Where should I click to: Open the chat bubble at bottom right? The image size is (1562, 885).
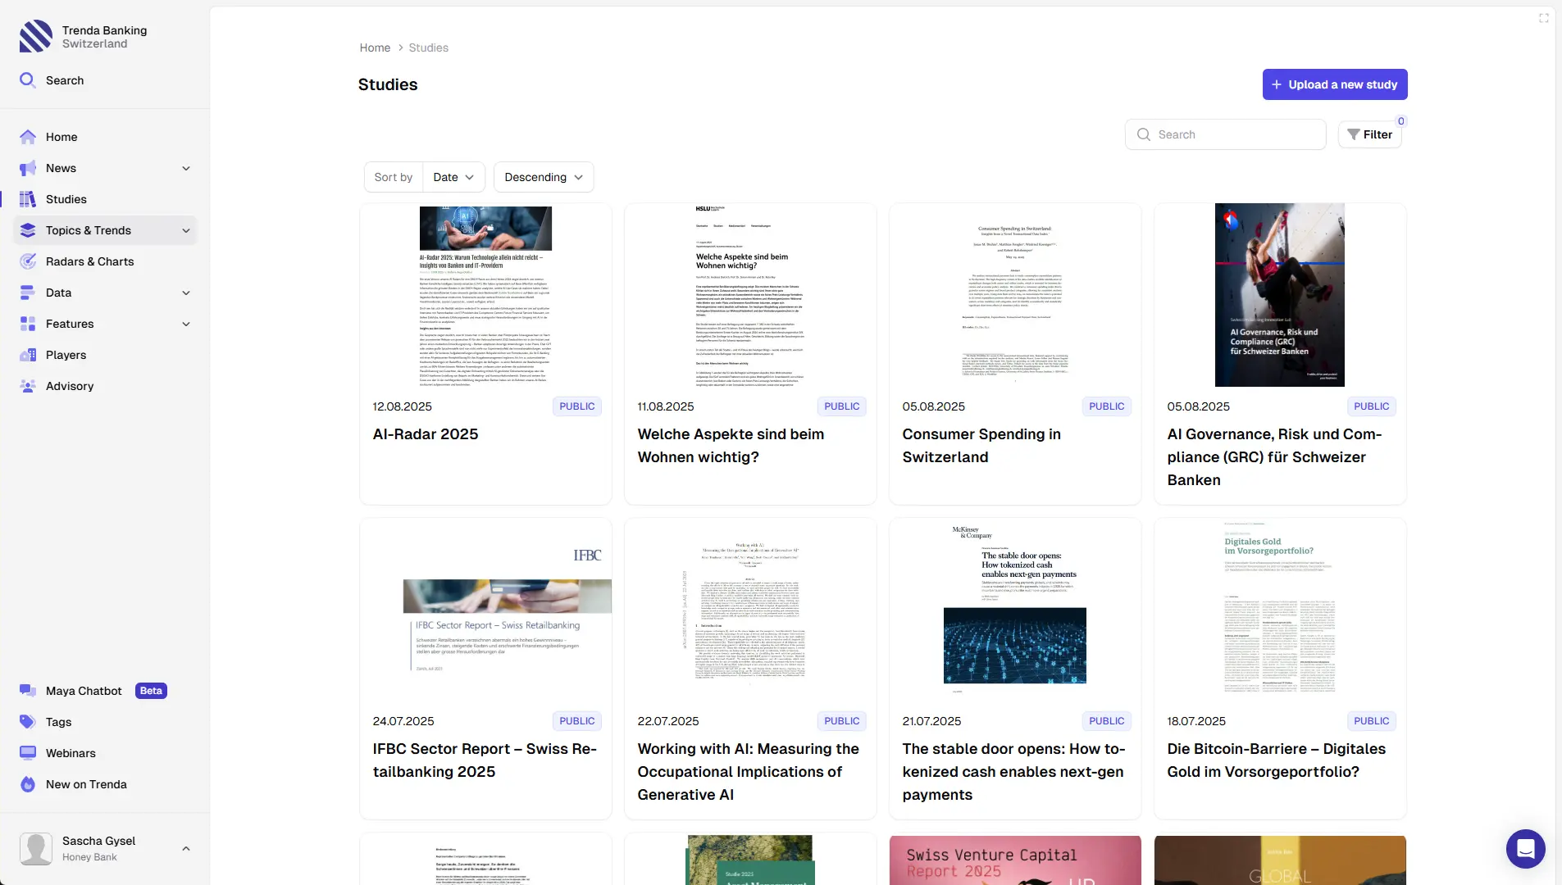point(1525,849)
